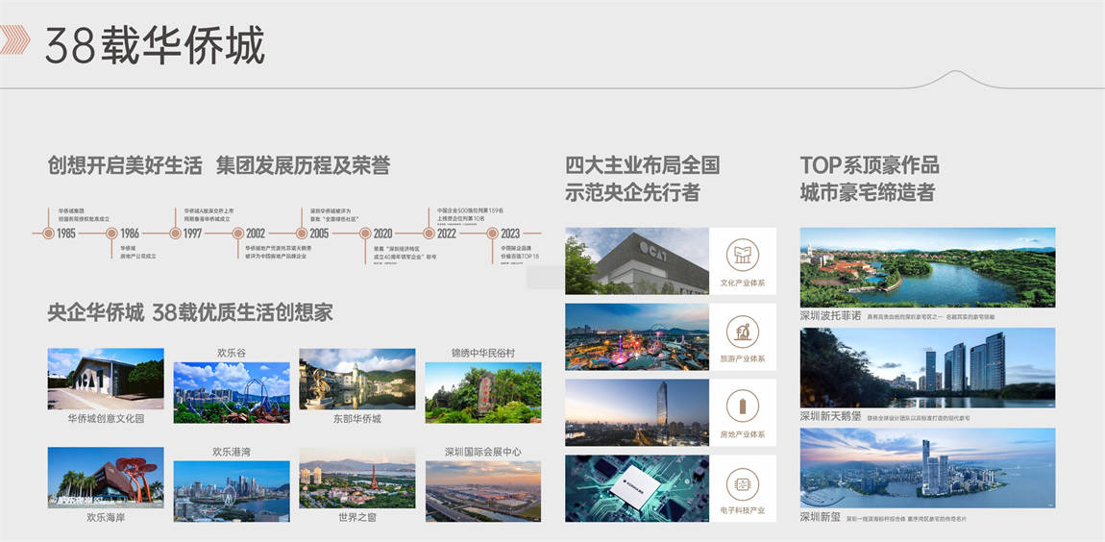Open the 深圳新玺 bay aerial photo
This screenshot has width=1105, height=542.
[x=927, y=468]
